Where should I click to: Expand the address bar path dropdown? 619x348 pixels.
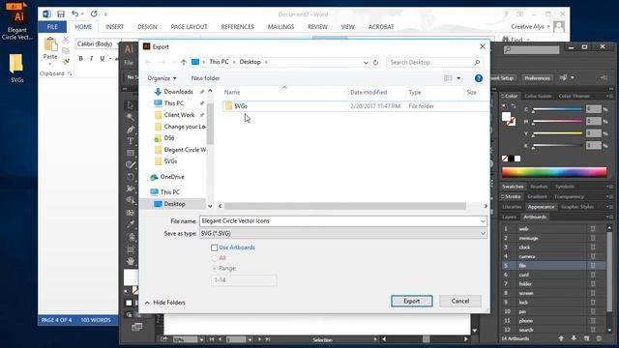(x=366, y=62)
